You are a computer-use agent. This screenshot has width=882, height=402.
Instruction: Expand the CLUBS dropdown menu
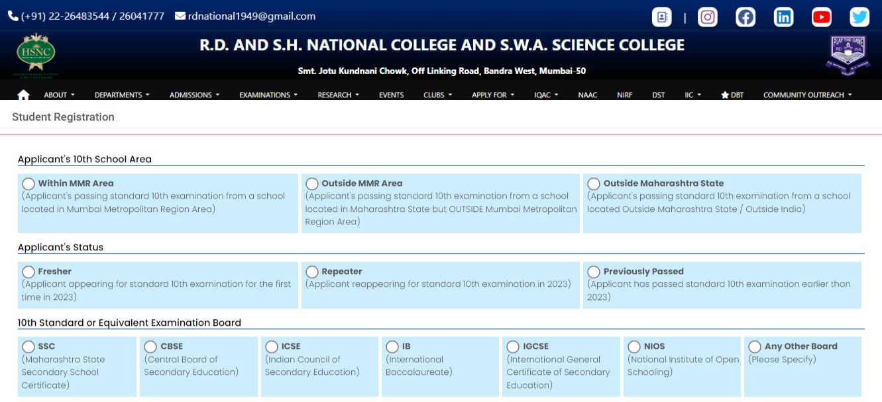point(437,95)
